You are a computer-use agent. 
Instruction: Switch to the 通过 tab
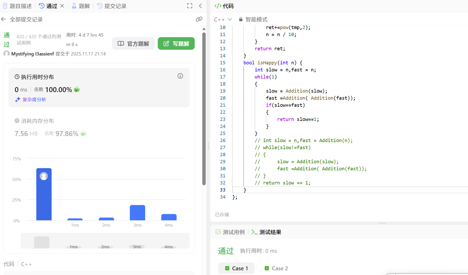(48, 6)
